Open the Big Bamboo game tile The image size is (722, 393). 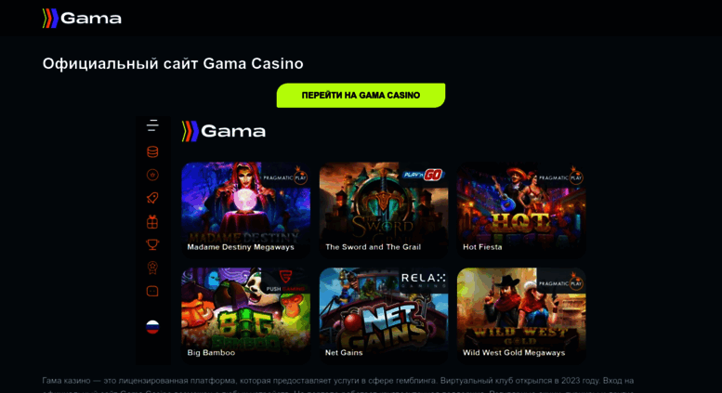click(x=246, y=315)
